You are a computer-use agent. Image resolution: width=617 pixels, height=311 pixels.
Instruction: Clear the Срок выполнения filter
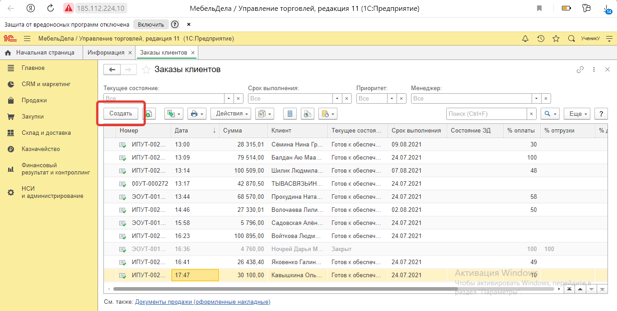pos(347,98)
